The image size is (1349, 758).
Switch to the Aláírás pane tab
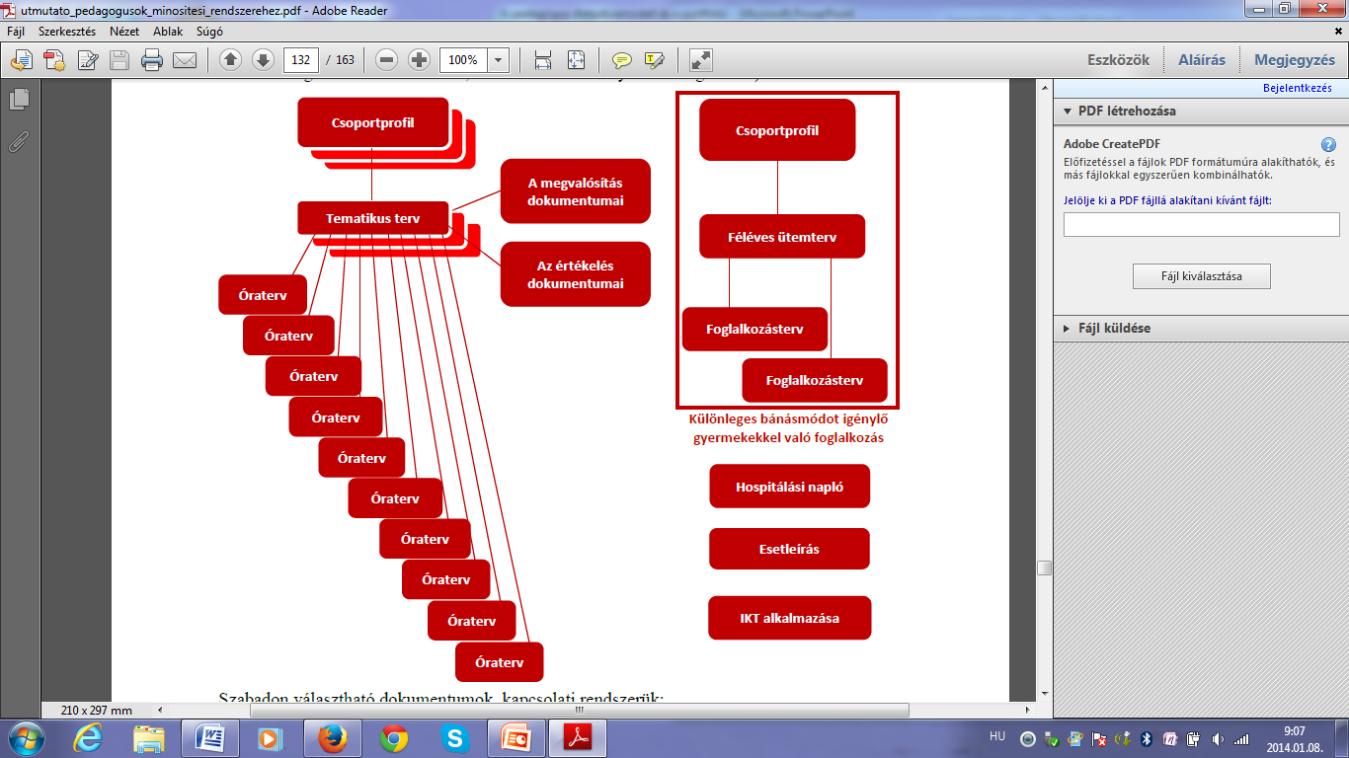click(1202, 60)
